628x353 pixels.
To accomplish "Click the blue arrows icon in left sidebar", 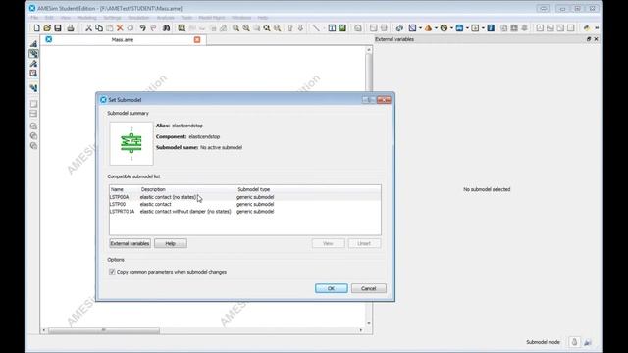I will coord(33,88).
